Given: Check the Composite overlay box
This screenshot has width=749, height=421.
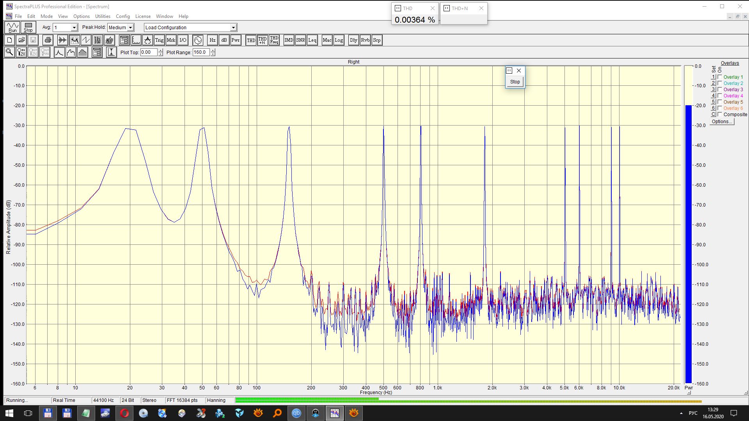Looking at the screenshot, I should tap(720, 115).
